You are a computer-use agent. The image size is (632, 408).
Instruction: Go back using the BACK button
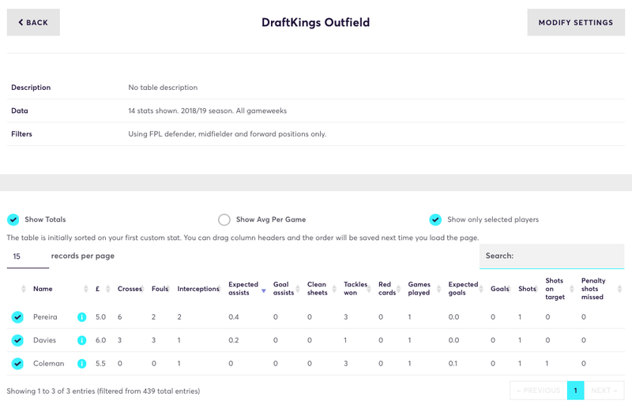[33, 22]
